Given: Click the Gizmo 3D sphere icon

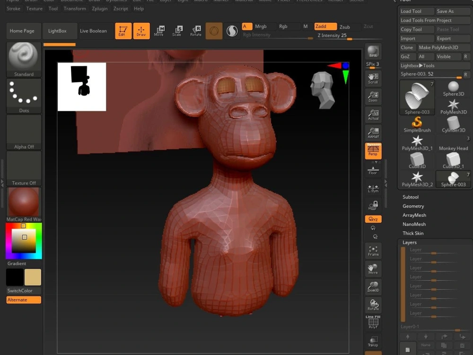Looking at the screenshot, I should pyautogui.click(x=214, y=31).
